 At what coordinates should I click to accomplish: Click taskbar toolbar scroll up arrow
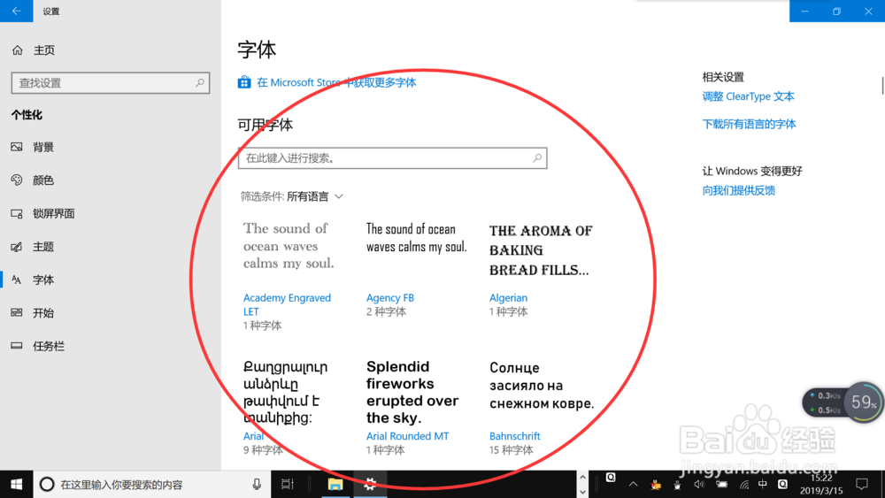[x=582, y=478]
